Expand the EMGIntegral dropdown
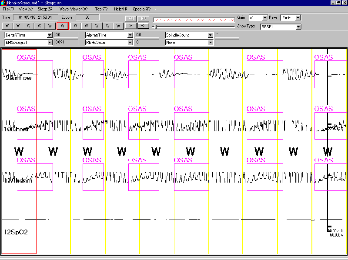This screenshot has height=260, width=348. click(x=50, y=42)
